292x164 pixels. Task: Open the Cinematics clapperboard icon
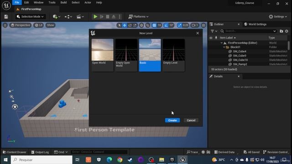80,17
